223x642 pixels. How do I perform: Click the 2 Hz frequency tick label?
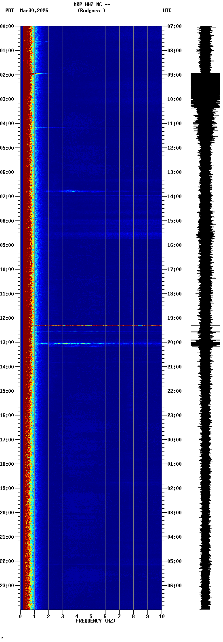48,616
